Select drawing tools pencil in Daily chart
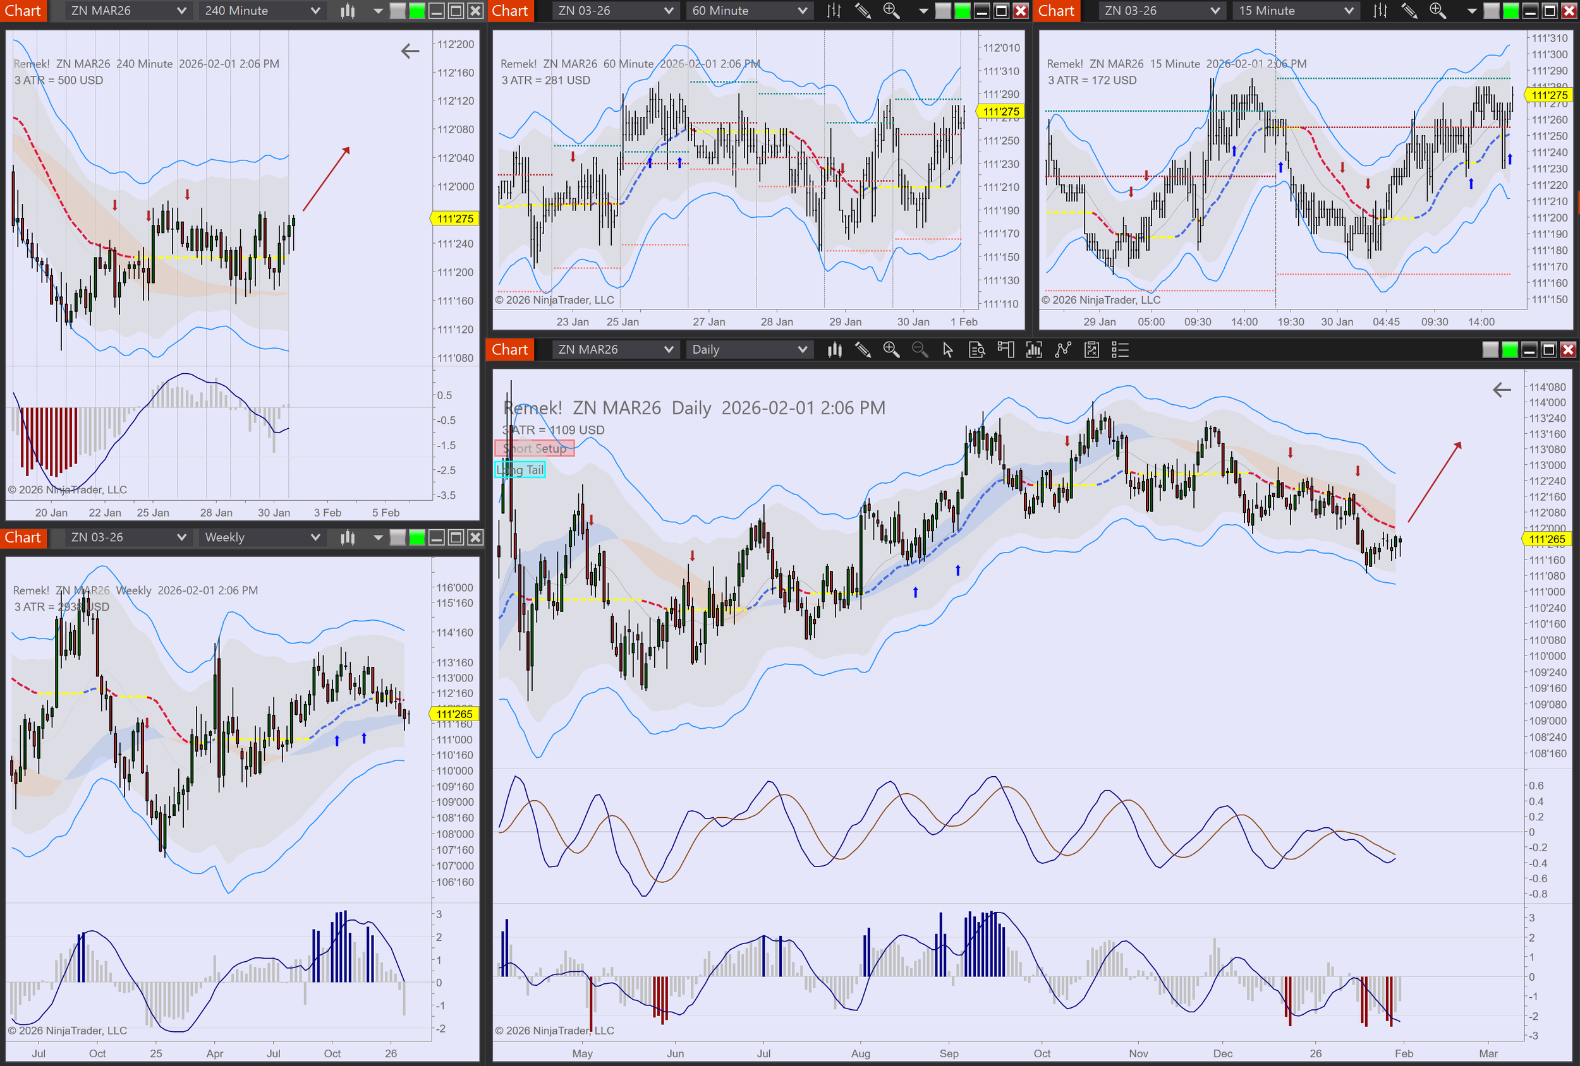 (863, 350)
